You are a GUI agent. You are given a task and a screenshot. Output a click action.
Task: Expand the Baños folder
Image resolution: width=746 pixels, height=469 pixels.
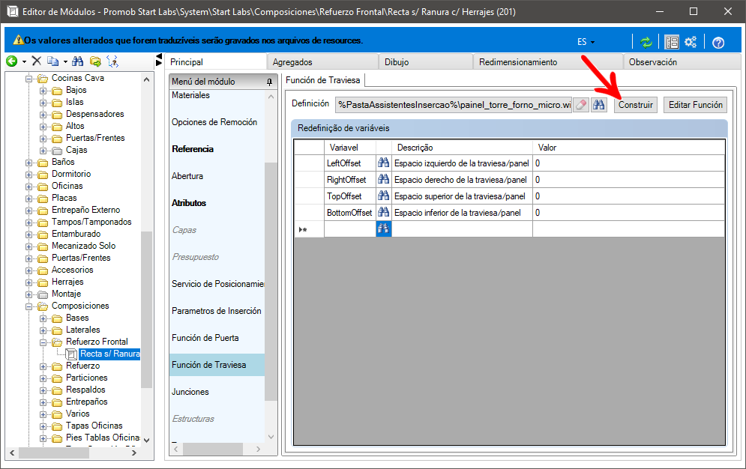28,163
